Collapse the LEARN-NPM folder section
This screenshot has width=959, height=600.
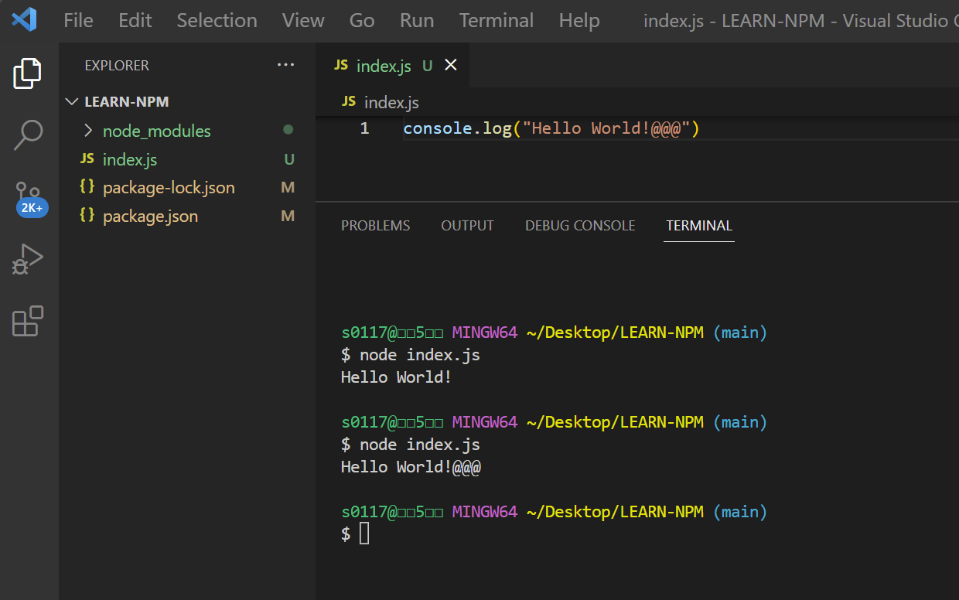73,102
